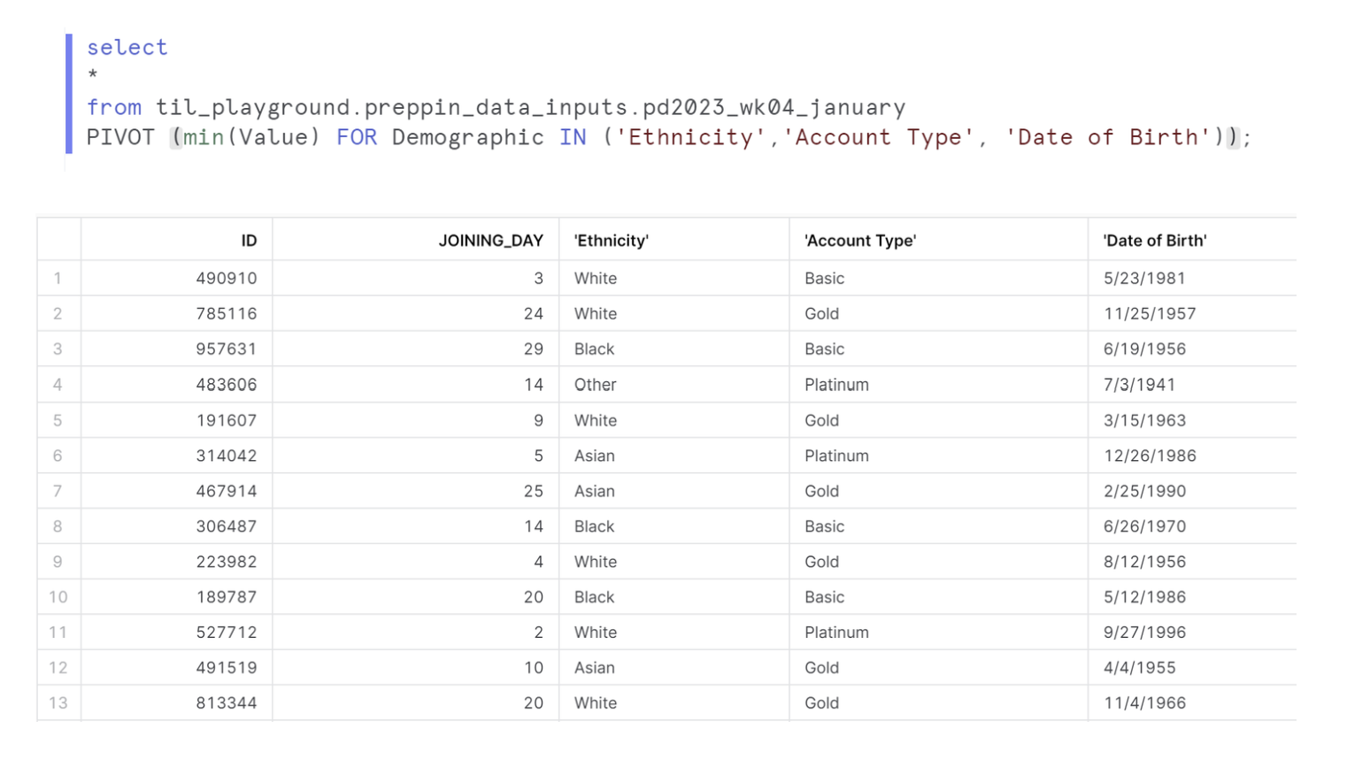The width and height of the screenshot is (1370, 775).
Task: Click the Other ethnicity cell
Action: (x=595, y=385)
